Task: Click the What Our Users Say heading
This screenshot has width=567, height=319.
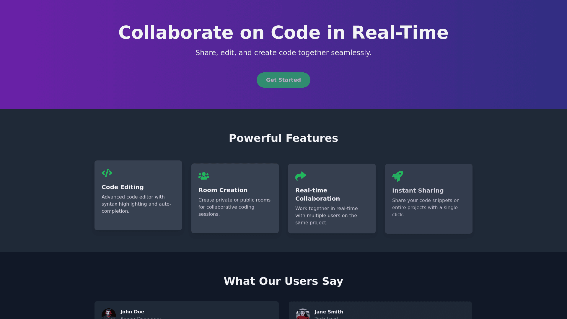Action: click(x=283, y=281)
